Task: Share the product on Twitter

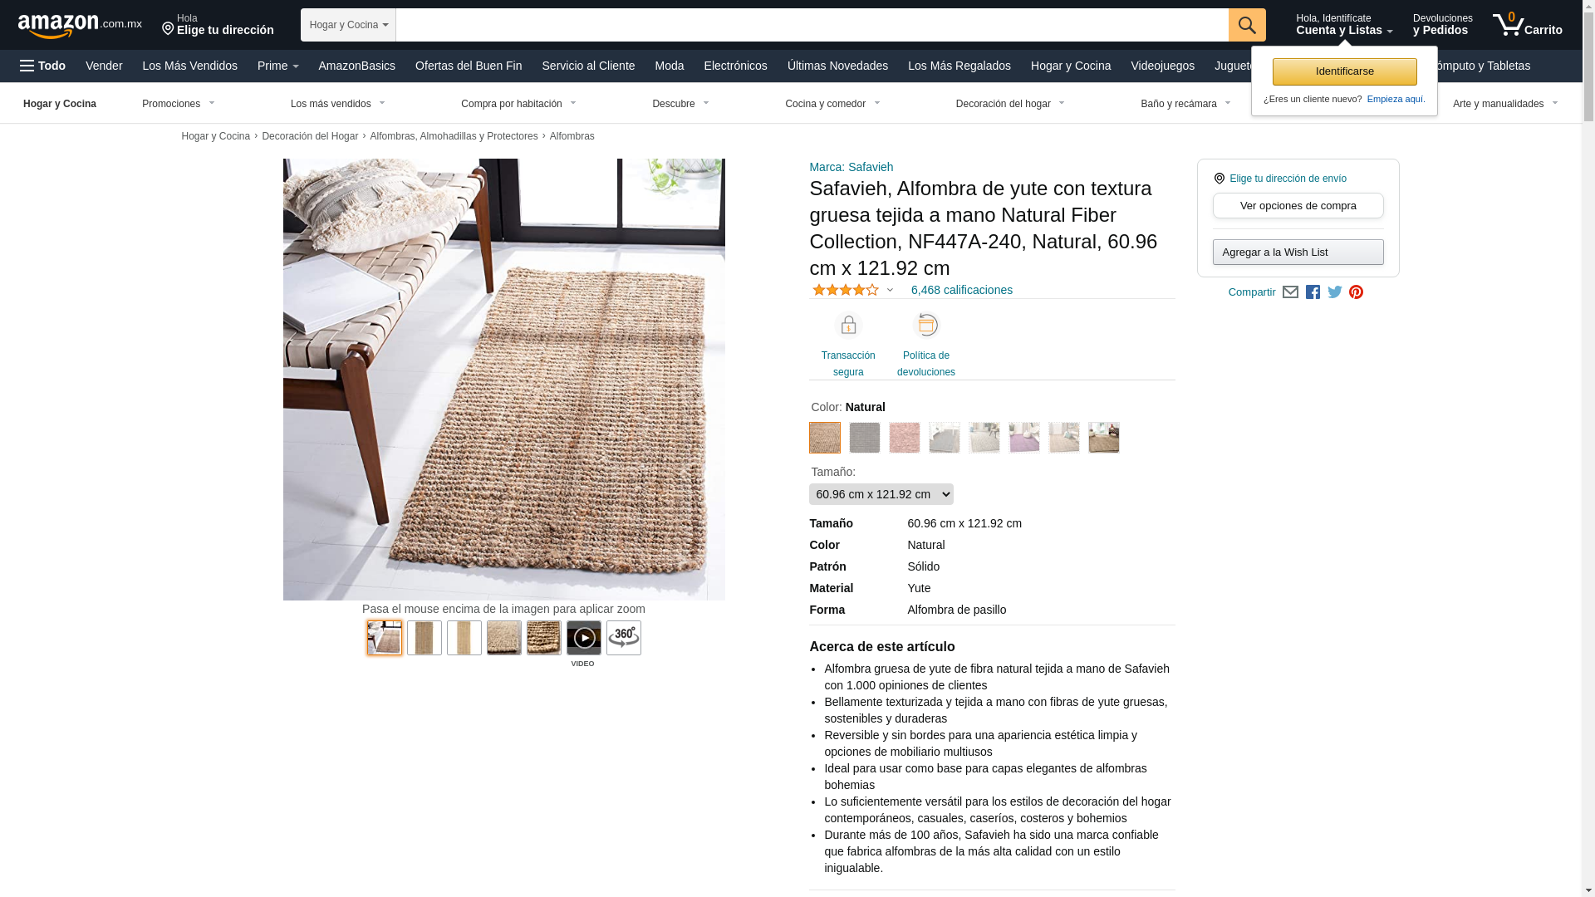Action: pyautogui.click(x=1335, y=292)
